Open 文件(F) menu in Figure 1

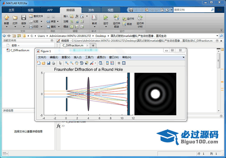[x=42, y=57]
